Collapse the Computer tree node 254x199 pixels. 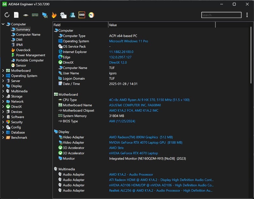3,24
